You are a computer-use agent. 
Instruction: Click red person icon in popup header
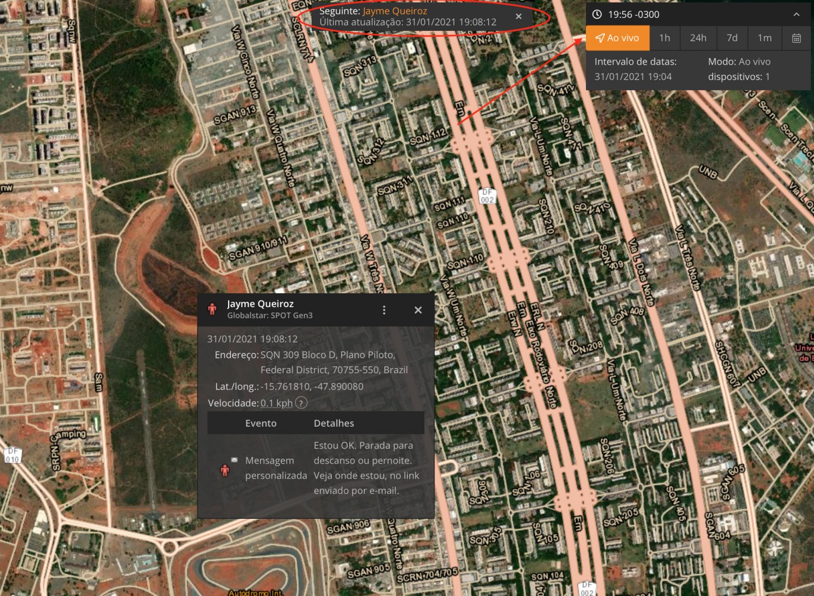[x=212, y=309]
